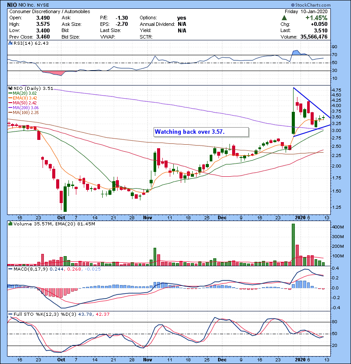Select the bold NIO ticker symbol in header
The height and width of the screenshot is (364, 351).
pyautogui.click(x=12, y=5)
